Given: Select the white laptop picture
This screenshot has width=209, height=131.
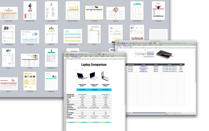Looking at the screenshot, I should pyautogui.click(x=94, y=76).
